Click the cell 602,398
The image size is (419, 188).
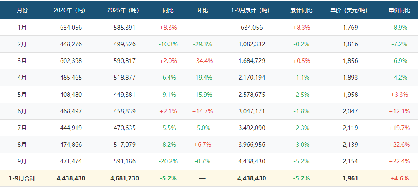point(71,61)
